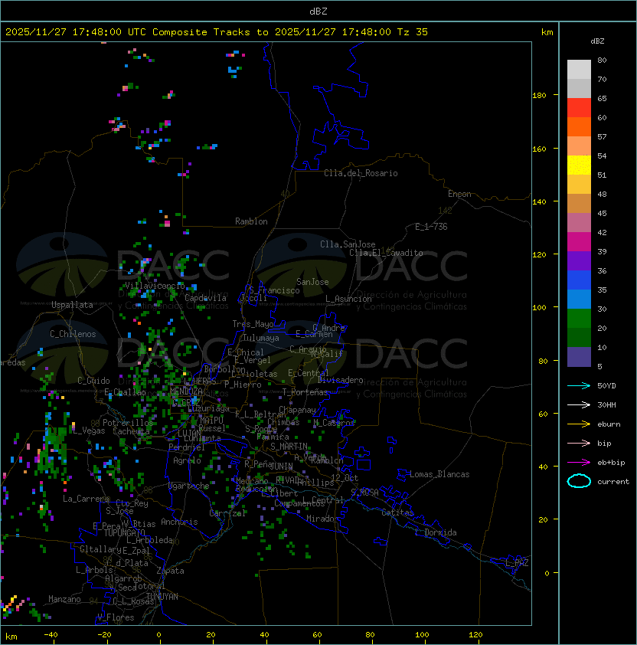Click the legend value '57'
Image resolution: width=637 pixels, height=645 pixels.
click(602, 136)
